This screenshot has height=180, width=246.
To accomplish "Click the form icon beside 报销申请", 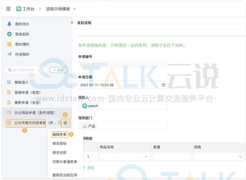I will (9, 92).
